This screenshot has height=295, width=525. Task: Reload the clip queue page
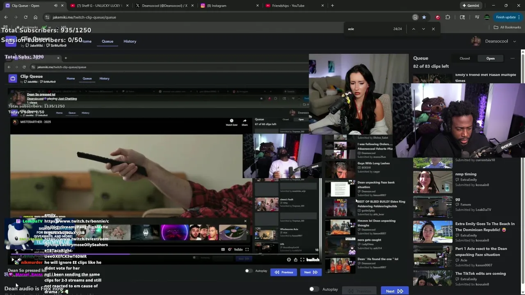coord(25,17)
